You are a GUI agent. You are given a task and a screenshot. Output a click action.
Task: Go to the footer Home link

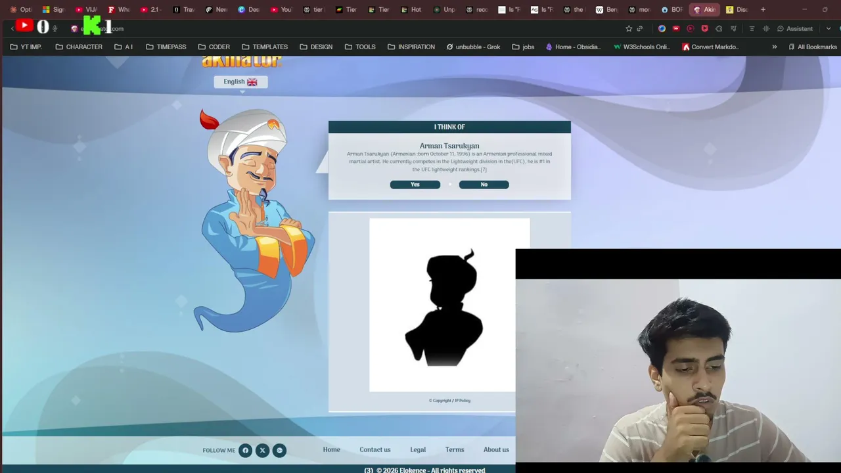(331, 450)
